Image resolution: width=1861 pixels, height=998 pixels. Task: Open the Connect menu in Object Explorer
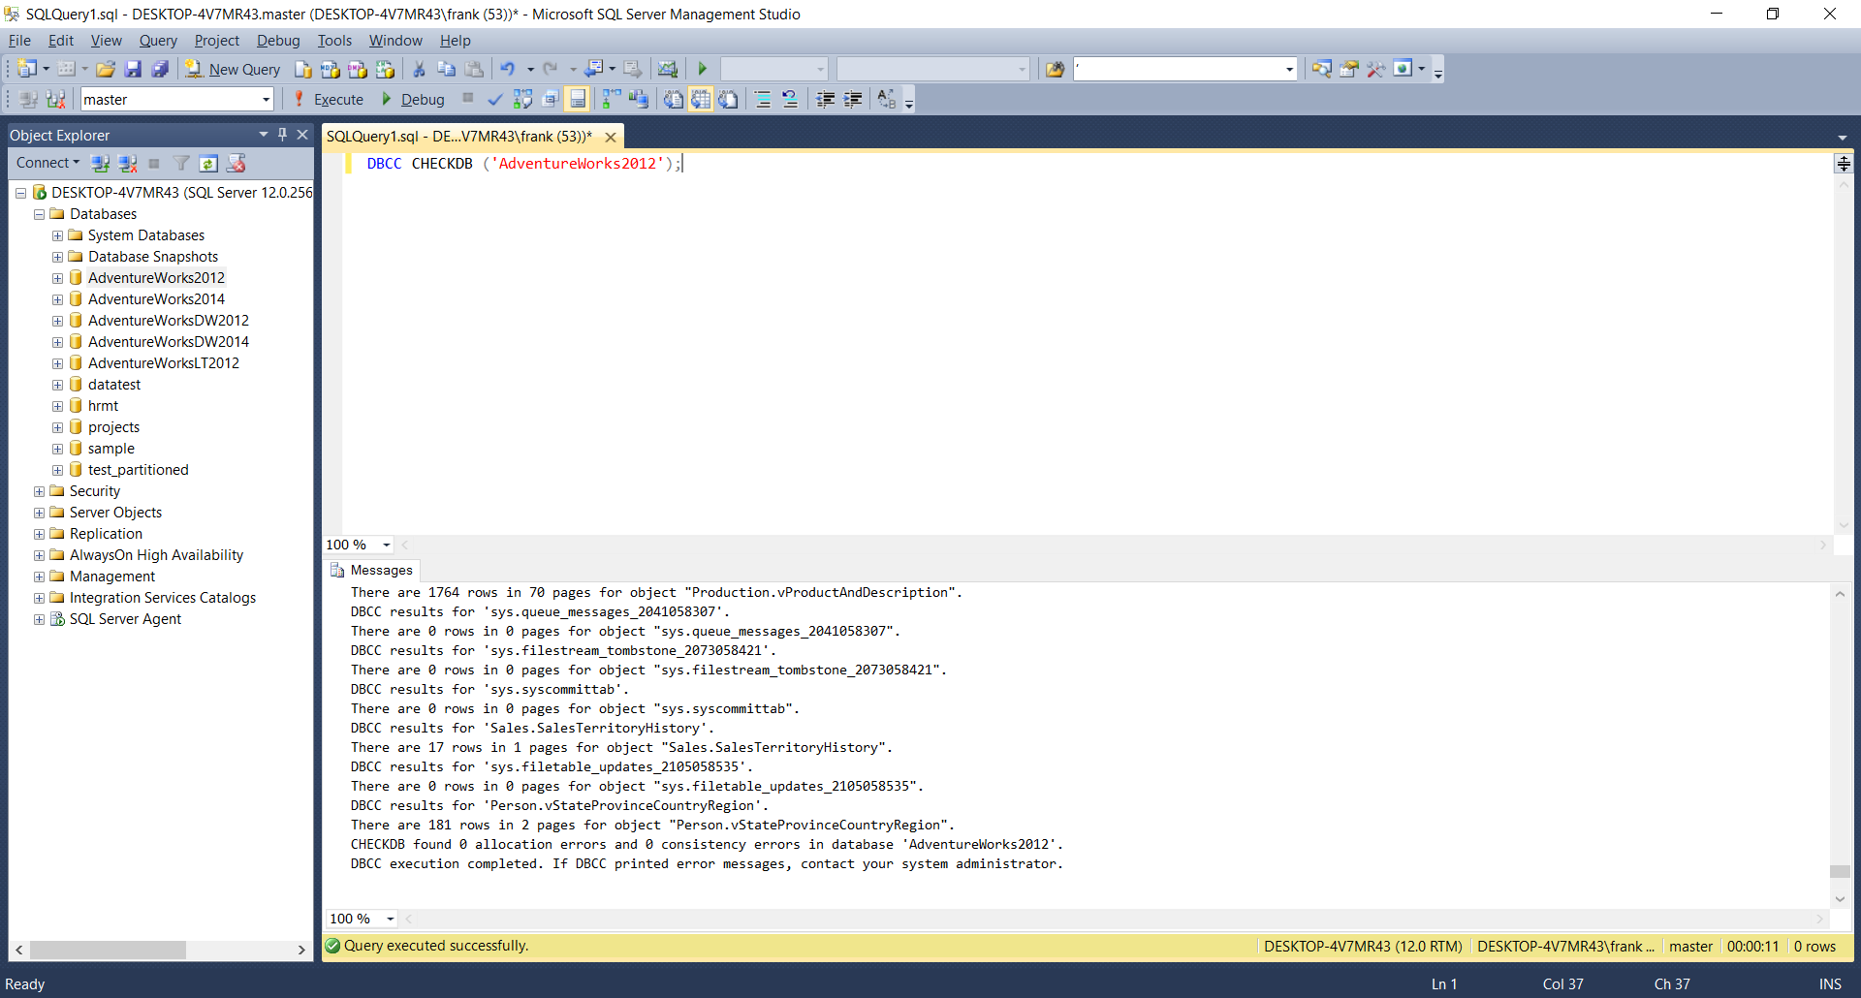click(47, 163)
